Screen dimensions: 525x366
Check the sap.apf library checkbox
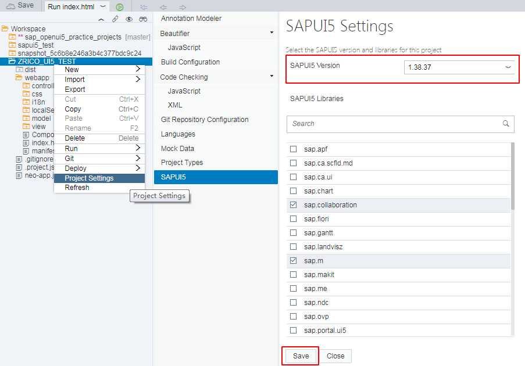(293, 149)
